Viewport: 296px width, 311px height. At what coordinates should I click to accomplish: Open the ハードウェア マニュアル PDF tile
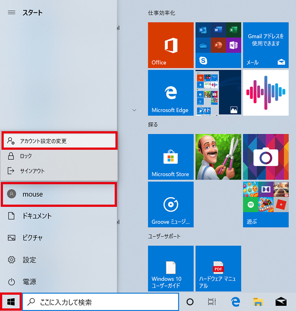tap(218, 268)
